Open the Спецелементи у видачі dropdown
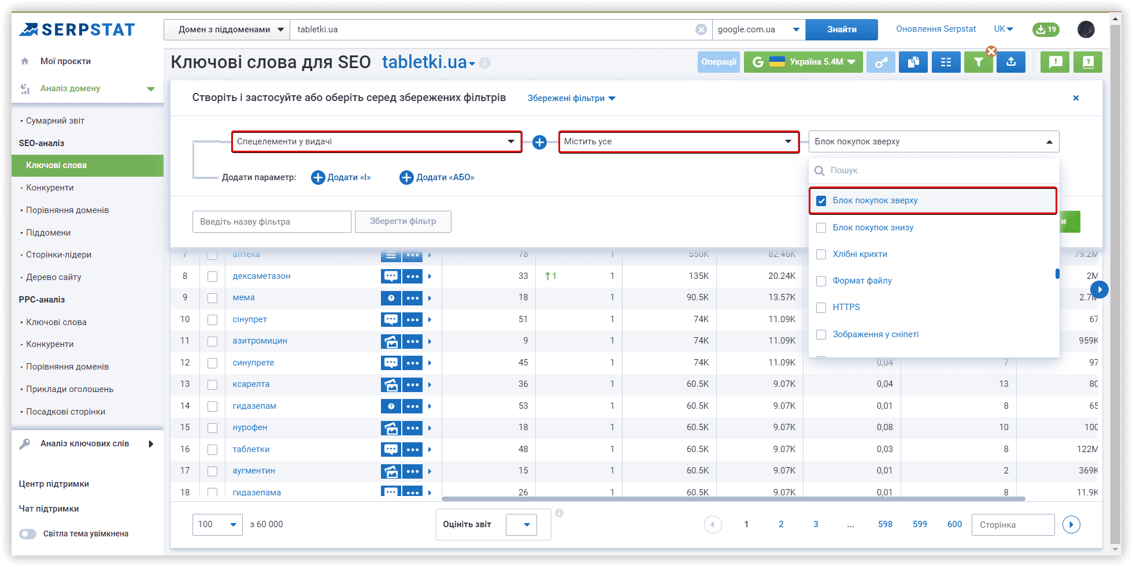Viewport: 1133px width, 567px height. [376, 141]
